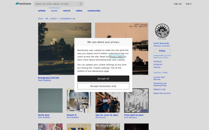
Task: Filter by compilations, etc
Action: [x=68, y=19]
